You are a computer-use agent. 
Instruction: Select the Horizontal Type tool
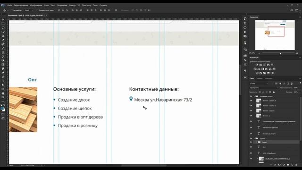pos(3,81)
